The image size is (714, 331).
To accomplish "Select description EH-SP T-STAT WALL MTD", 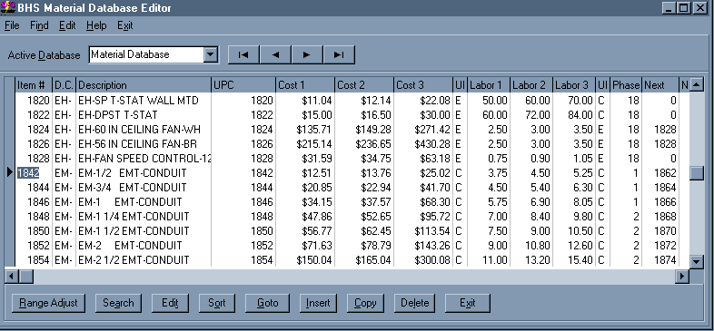I will (138, 100).
